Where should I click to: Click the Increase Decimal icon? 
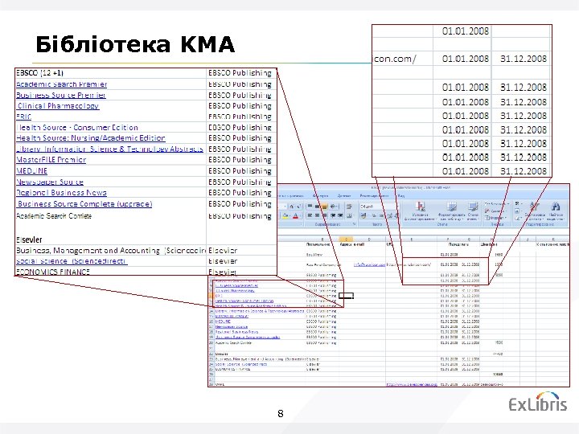[390, 215]
